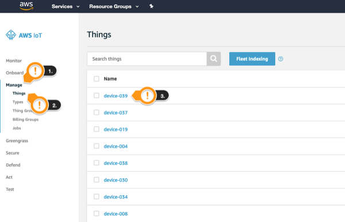This screenshot has height=222, width=345.
Task: Click the pin shortcut icon in top bar
Action: click(151, 6)
